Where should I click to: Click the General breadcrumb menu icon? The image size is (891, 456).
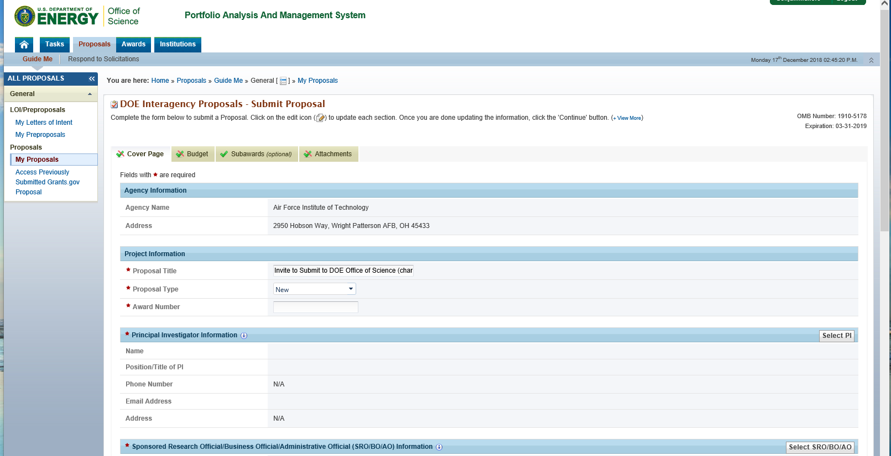283,81
